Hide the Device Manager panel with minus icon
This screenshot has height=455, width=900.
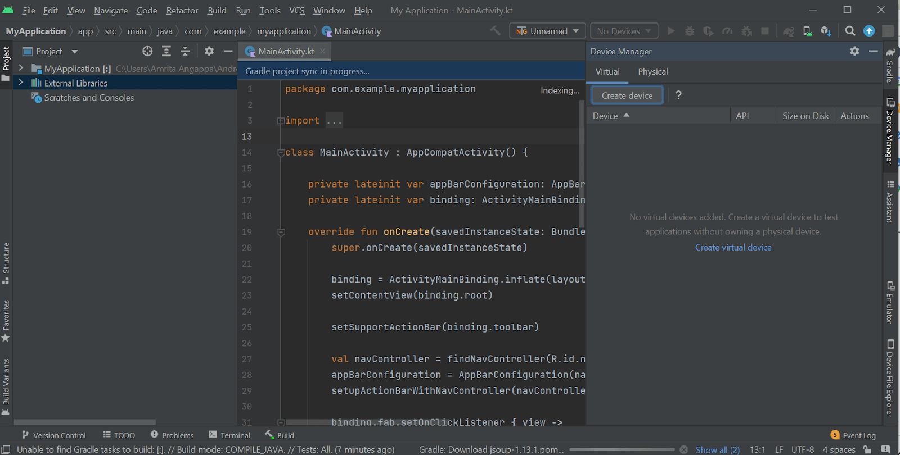(873, 51)
